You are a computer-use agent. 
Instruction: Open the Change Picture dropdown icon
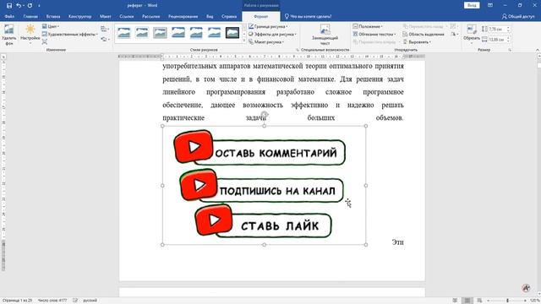[105, 29]
